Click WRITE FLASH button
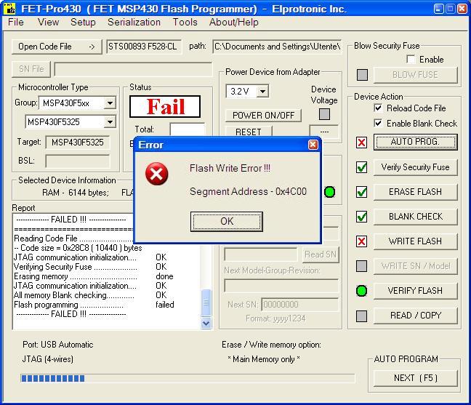The image size is (471, 405). pos(416,241)
